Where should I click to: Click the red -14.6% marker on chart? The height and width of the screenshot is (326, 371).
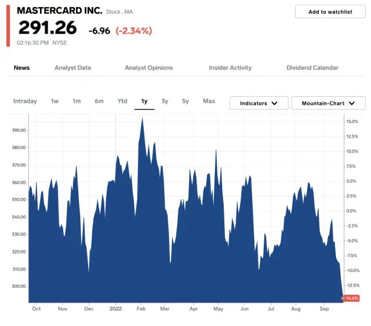point(351,298)
